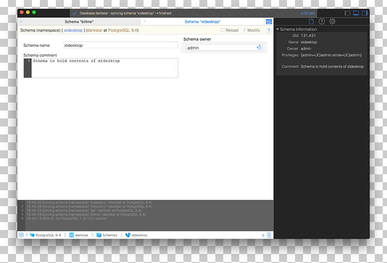Click into the Schema comment text area
Screen dimensions: 387x263
coord(104,68)
